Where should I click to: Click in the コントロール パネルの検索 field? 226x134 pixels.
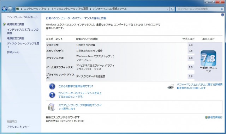(198, 9)
